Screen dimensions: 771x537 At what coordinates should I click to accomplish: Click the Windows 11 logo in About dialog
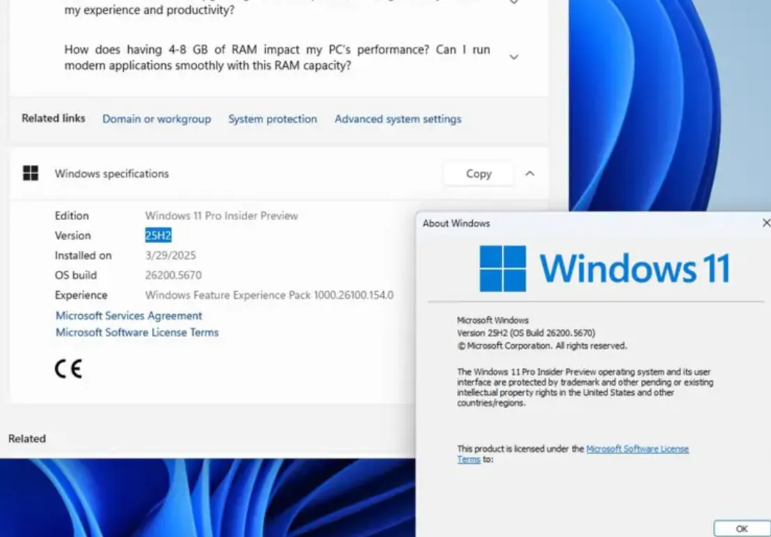[600, 267]
